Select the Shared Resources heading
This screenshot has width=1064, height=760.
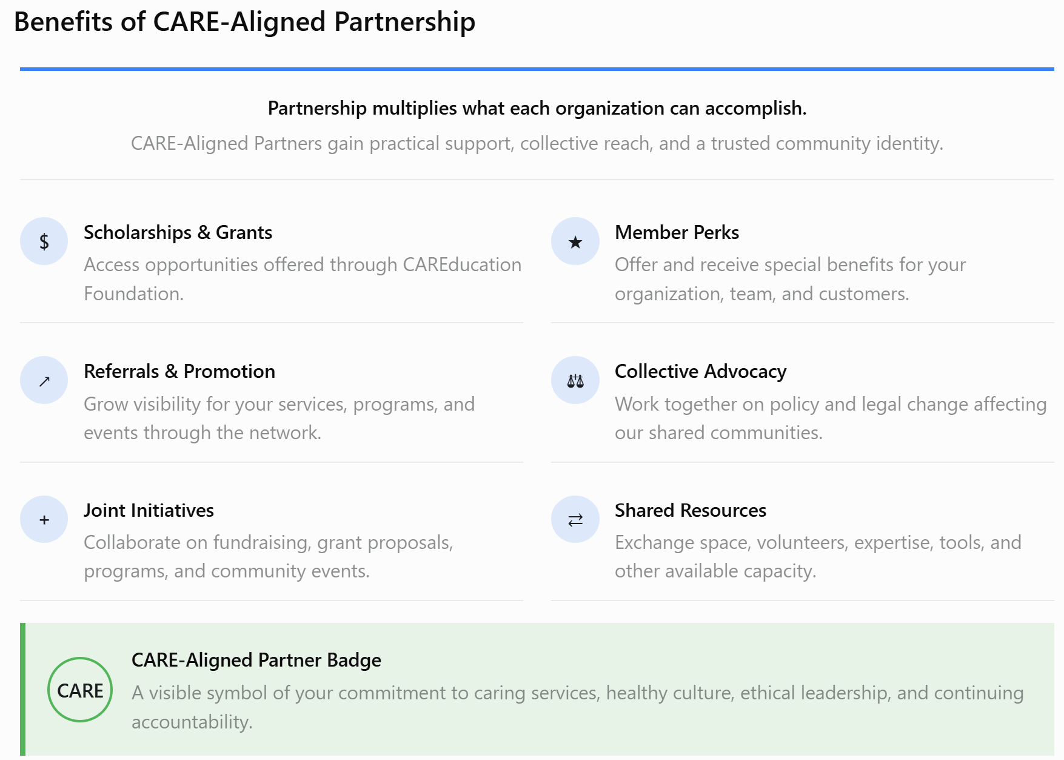[x=691, y=510]
